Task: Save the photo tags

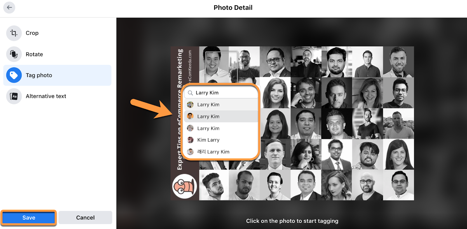Action: click(29, 218)
